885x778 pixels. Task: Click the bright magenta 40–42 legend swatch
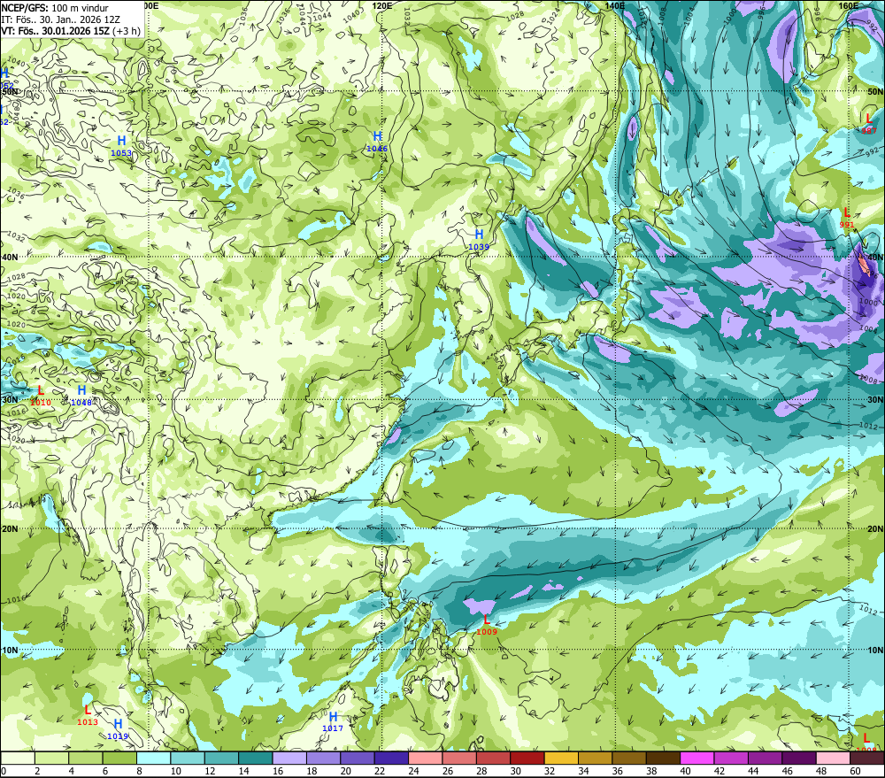point(697,758)
